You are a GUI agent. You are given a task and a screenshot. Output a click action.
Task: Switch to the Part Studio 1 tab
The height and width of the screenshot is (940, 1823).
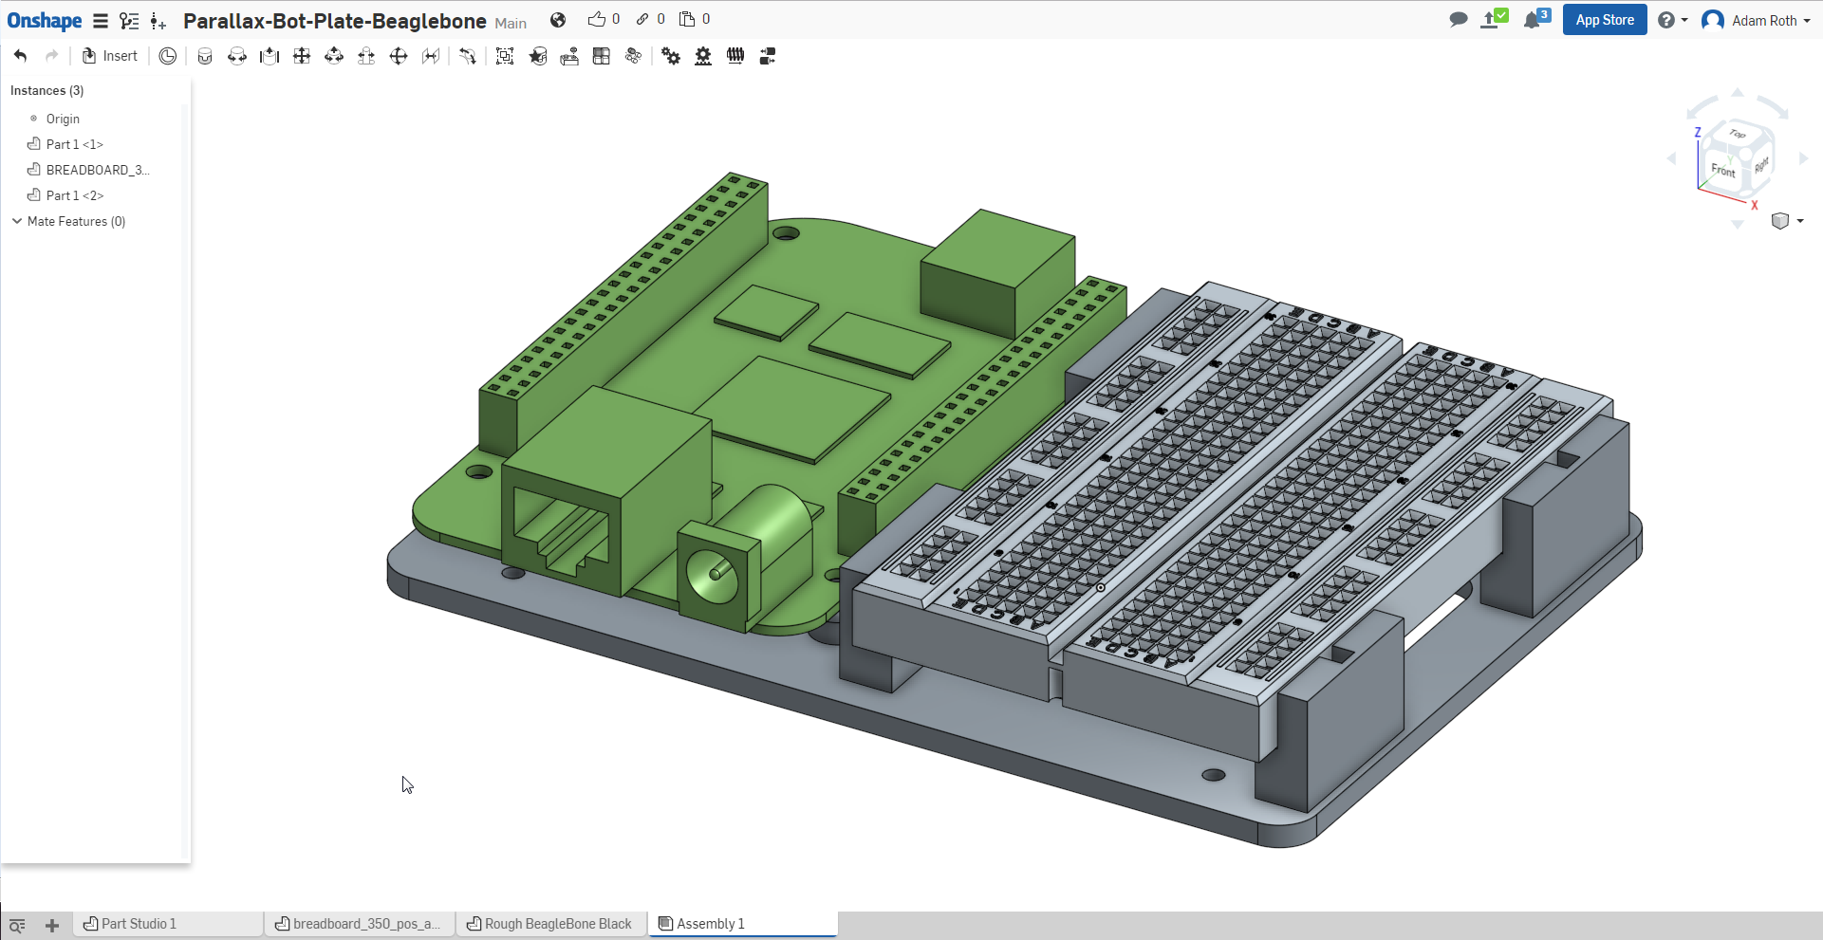(139, 924)
